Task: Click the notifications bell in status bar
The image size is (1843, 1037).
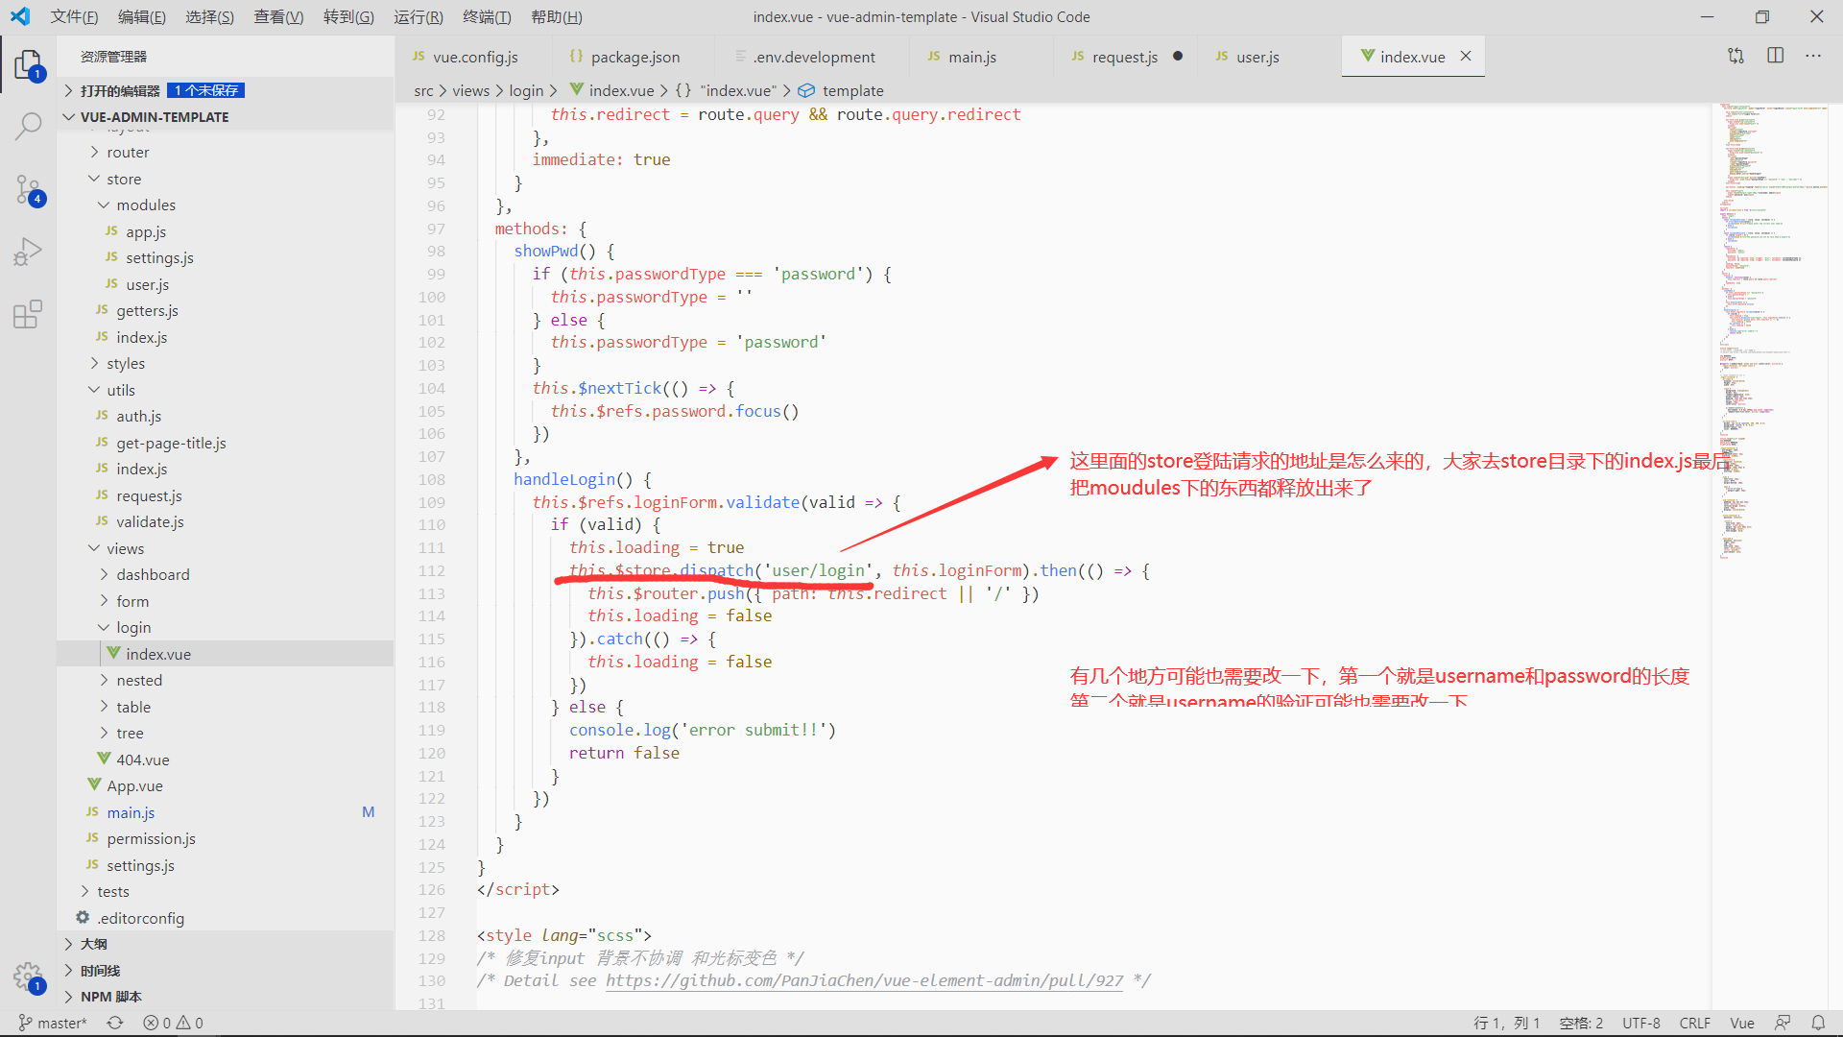Action: tap(1820, 1023)
